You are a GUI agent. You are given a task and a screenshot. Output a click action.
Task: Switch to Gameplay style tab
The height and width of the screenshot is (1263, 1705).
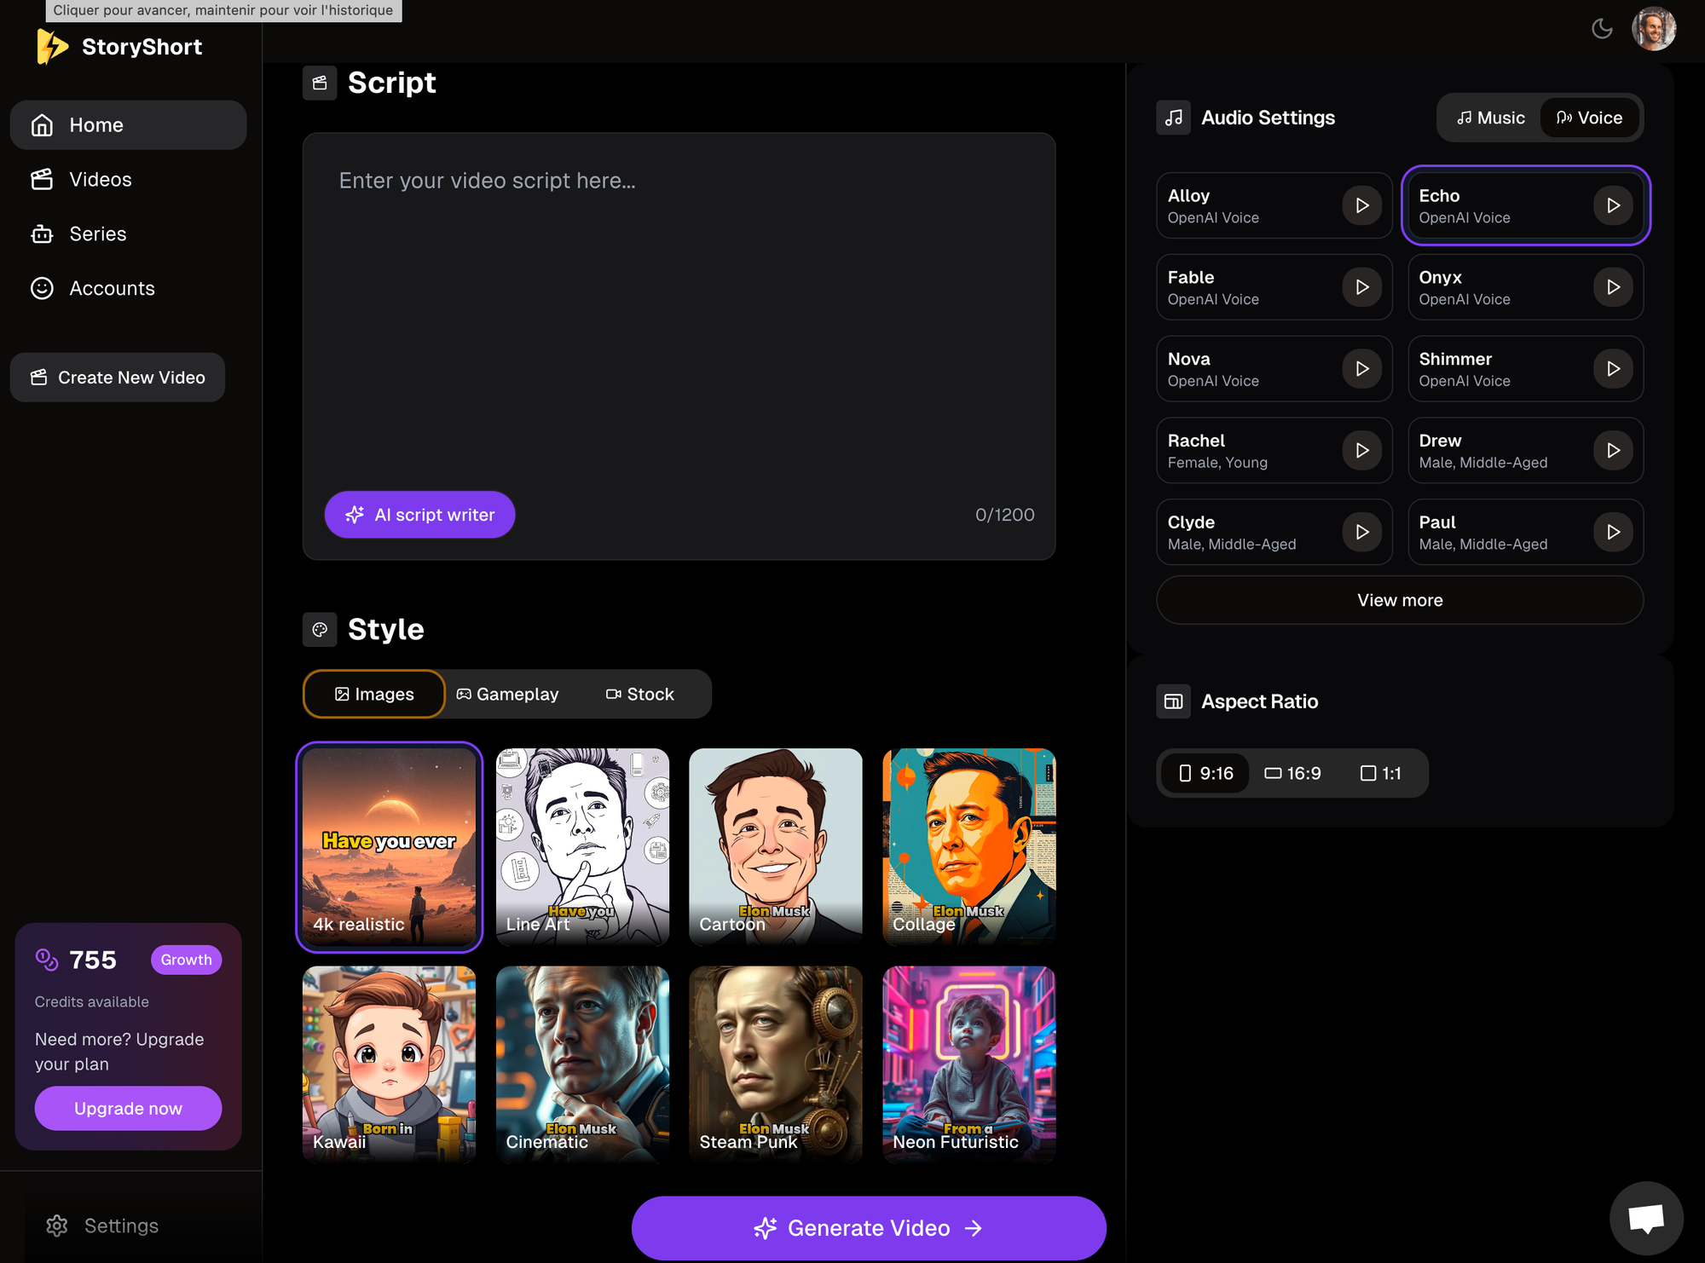point(508,694)
